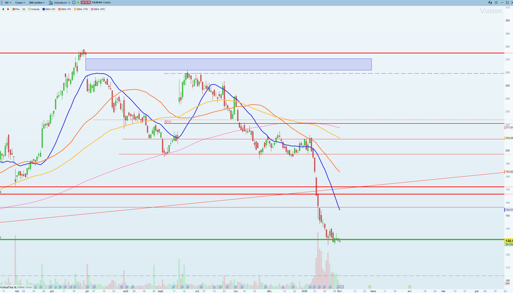Select the blue rectangle zone on chart
The image size is (513, 293).
[228, 64]
